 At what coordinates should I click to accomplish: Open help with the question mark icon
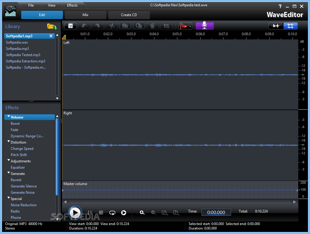click(x=280, y=6)
